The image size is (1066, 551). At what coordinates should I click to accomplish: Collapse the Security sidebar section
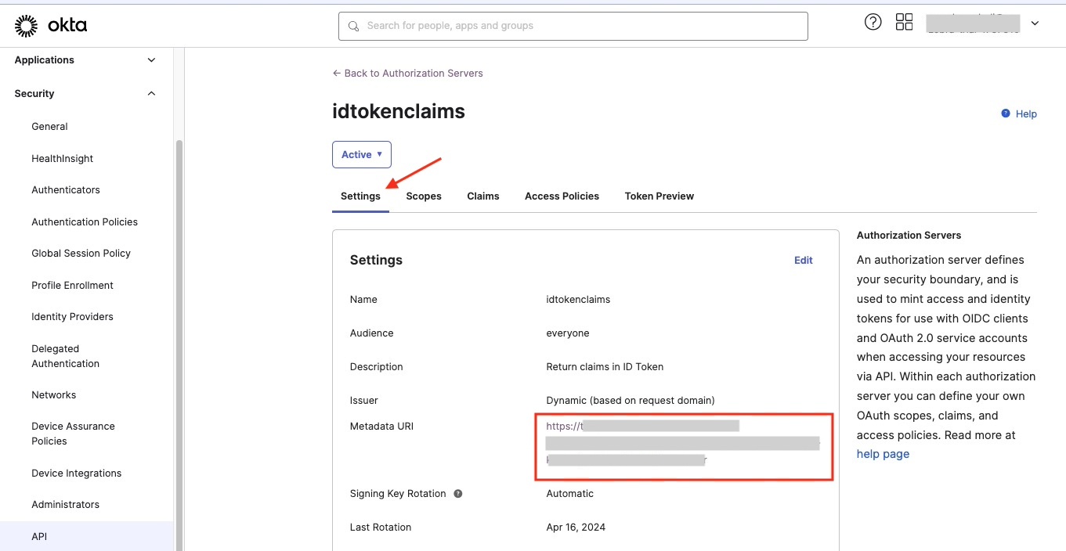tap(151, 94)
